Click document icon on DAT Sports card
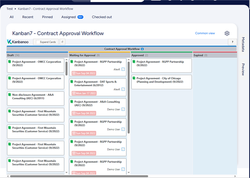250x178 pixels. pyautogui.click(x=72, y=81)
